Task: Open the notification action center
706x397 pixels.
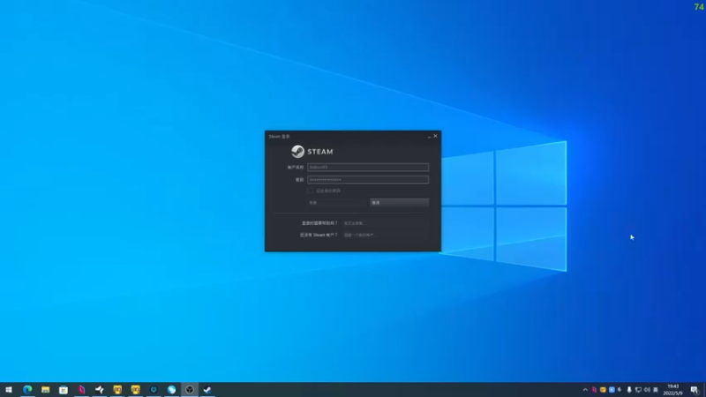Action: [x=695, y=390]
